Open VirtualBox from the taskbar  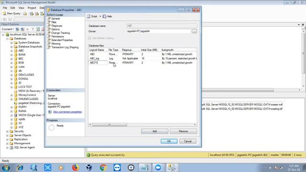pos(89,168)
